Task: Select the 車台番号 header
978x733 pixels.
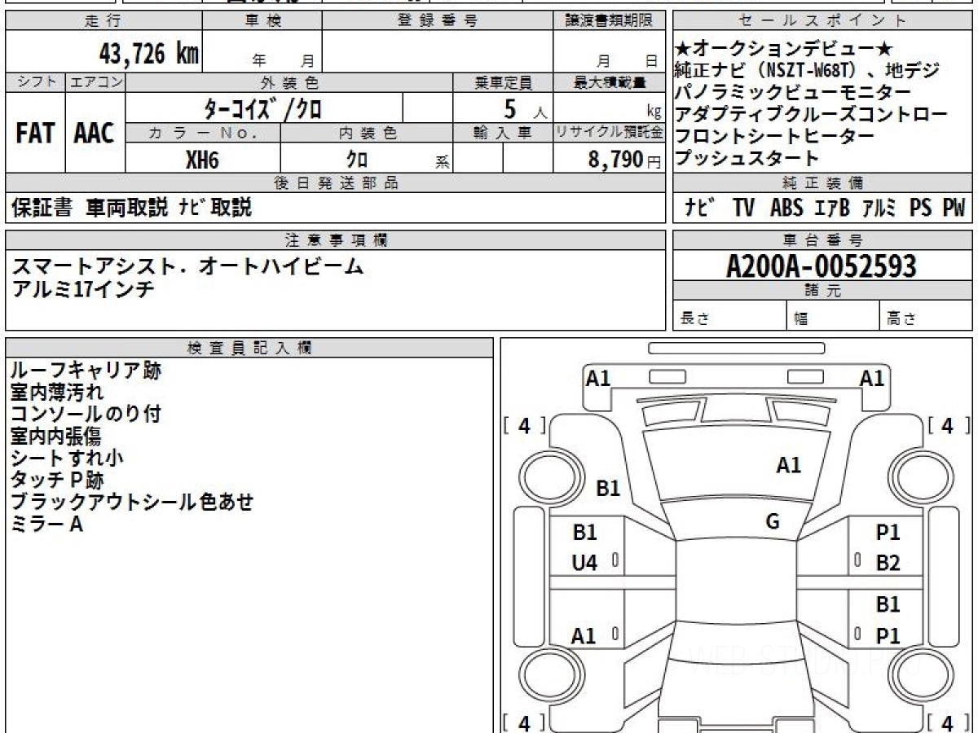Action: [x=822, y=240]
